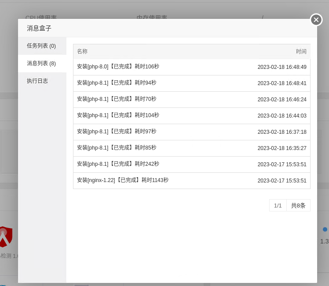Screen dimensions: 329x286
Task: Click the blue dot indicator in the background page
Action: click(325, 229)
